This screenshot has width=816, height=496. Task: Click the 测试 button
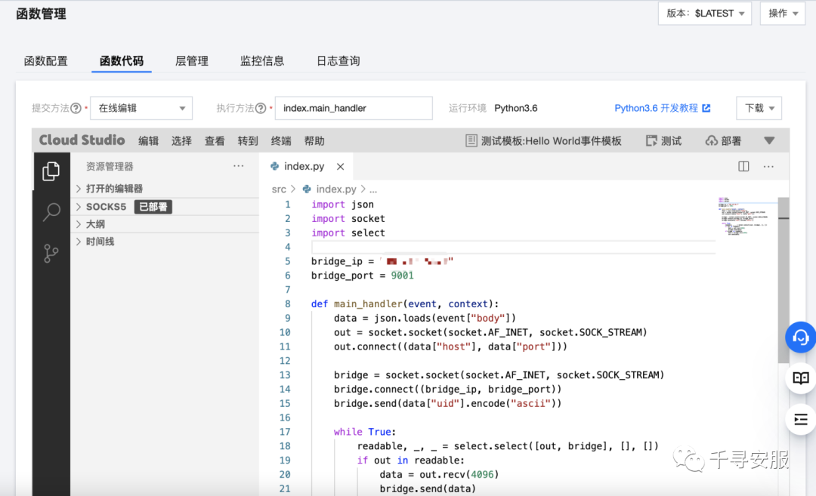coord(663,141)
